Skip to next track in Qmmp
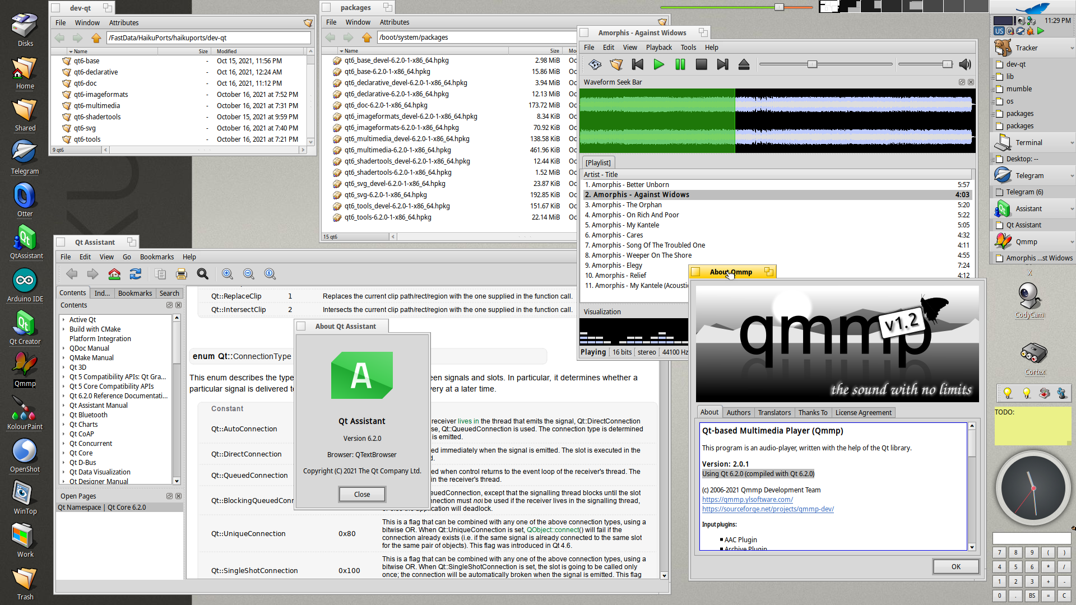This screenshot has width=1076, height=605. click(723, 64)
